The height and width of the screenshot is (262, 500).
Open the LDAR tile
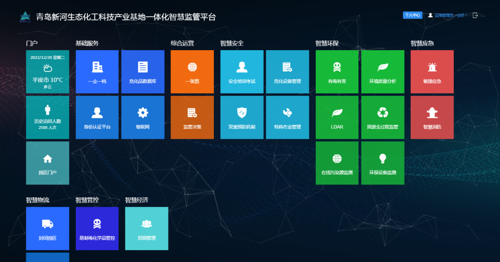pyautogui.click(x=337, y=117)
